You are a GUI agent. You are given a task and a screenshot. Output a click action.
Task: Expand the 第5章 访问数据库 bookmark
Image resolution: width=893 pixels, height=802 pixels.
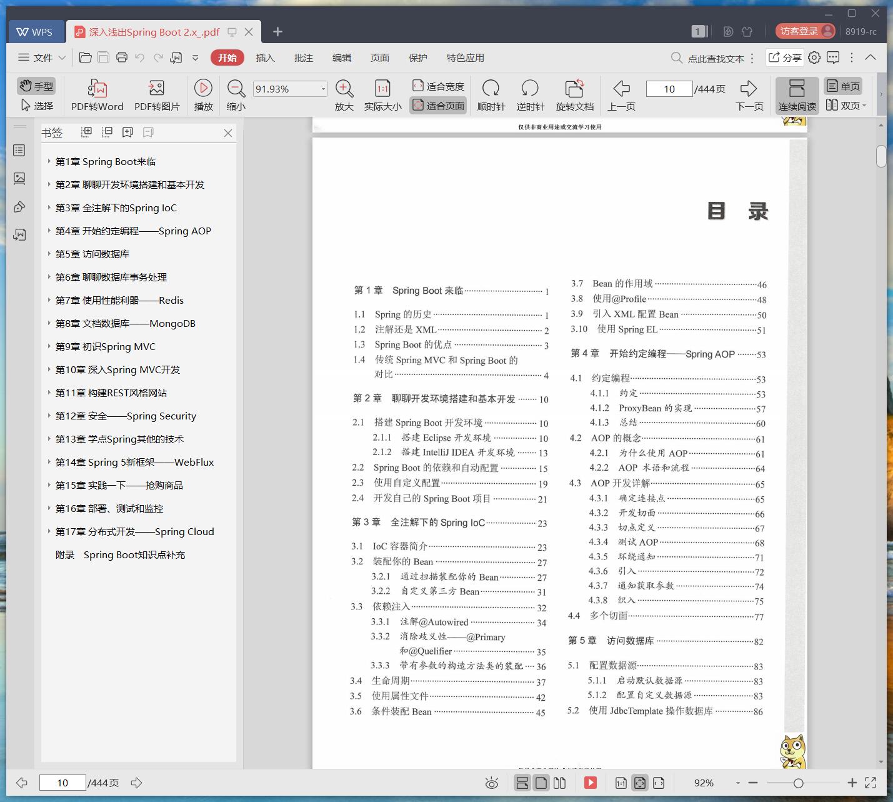click(49, 254)
